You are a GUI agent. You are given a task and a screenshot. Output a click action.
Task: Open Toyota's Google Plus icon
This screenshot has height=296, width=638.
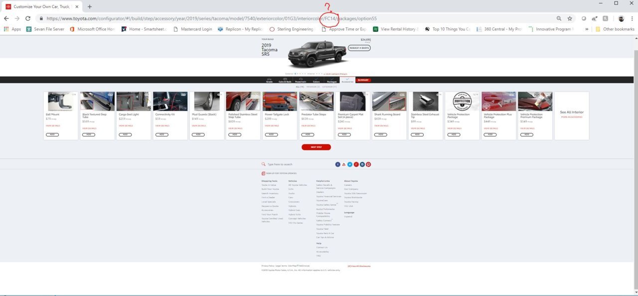356,164
